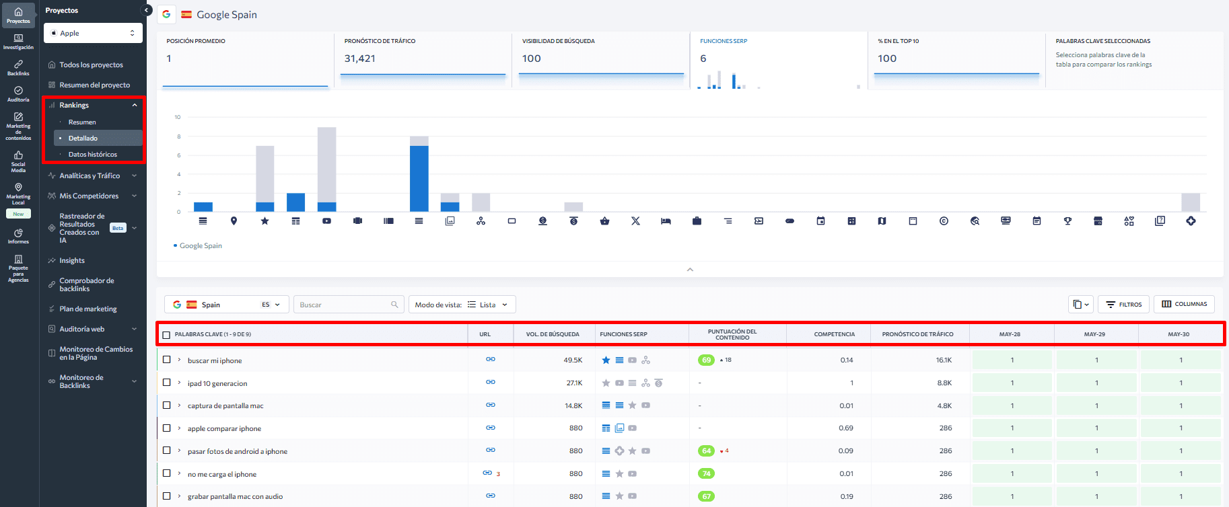
Task: Open Backlinks from the left icon bar
Action: pos(18,68)
